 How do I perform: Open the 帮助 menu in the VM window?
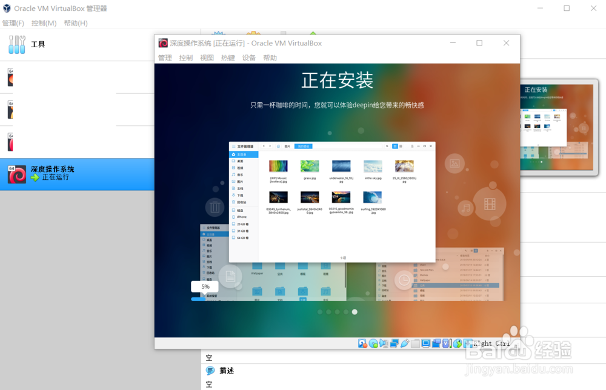click(x=270, y=58)
